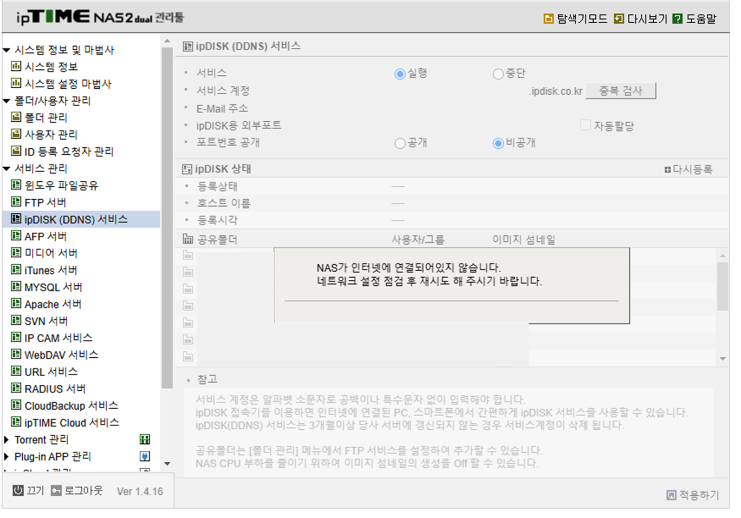Collapse the 폴더/사용자 관리 section
741x518 pixels.
pos(6,101)
